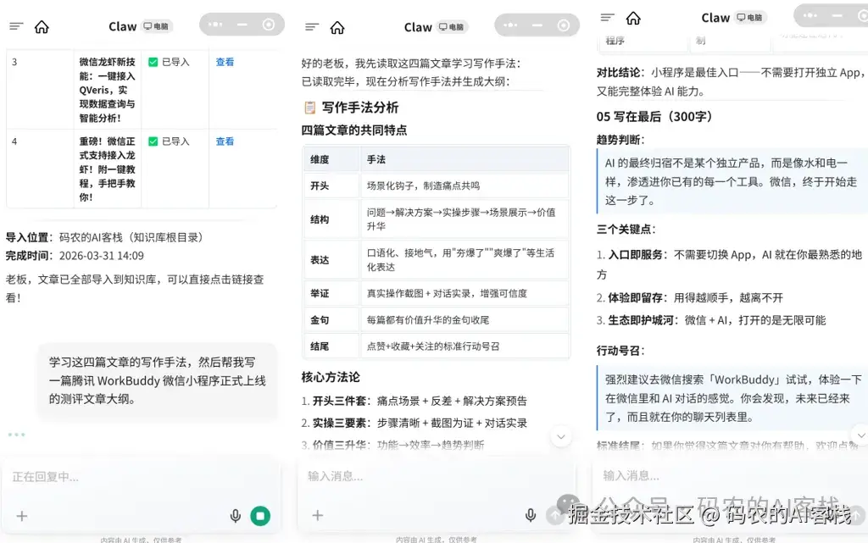The image size is (868, 543).
Task: Tap the 入口即服务 list item
Action: click(729, 265)
